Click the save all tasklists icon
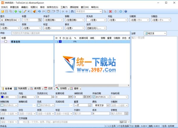This screenshot has width=178, height=128. point(11,11)
